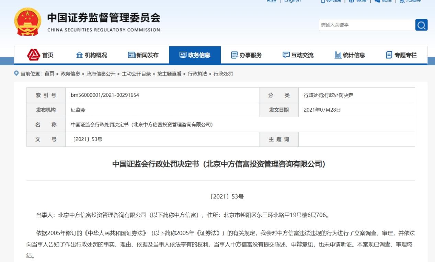Go to 行政执法 in the breadcrumb

[x=197, y=74]
